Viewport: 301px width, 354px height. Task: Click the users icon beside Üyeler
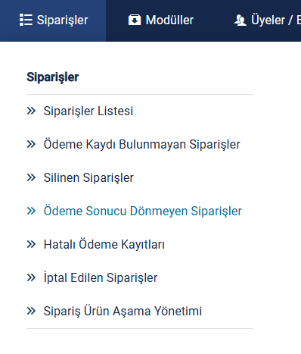tap(240, 20)
